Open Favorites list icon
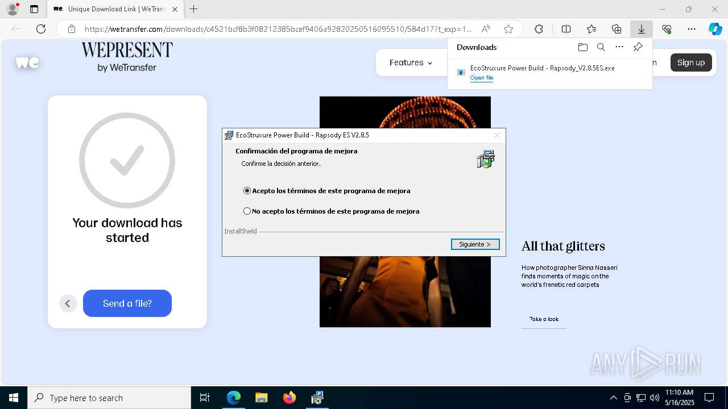Screen dimensions: 728x409 point(591,29)
